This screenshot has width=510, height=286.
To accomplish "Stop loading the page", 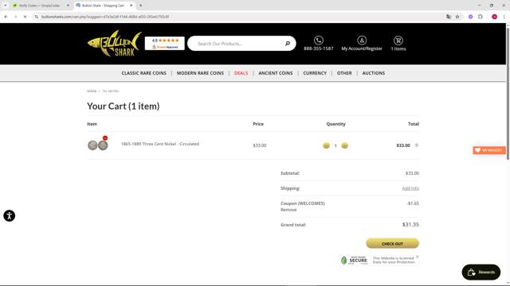I will [x=25, y=17].
